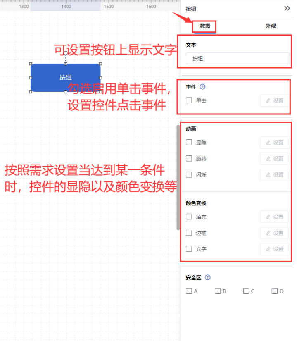297x341 pixels.
Task: Click the 设置 pencil button for 填充
Action: 275,217
